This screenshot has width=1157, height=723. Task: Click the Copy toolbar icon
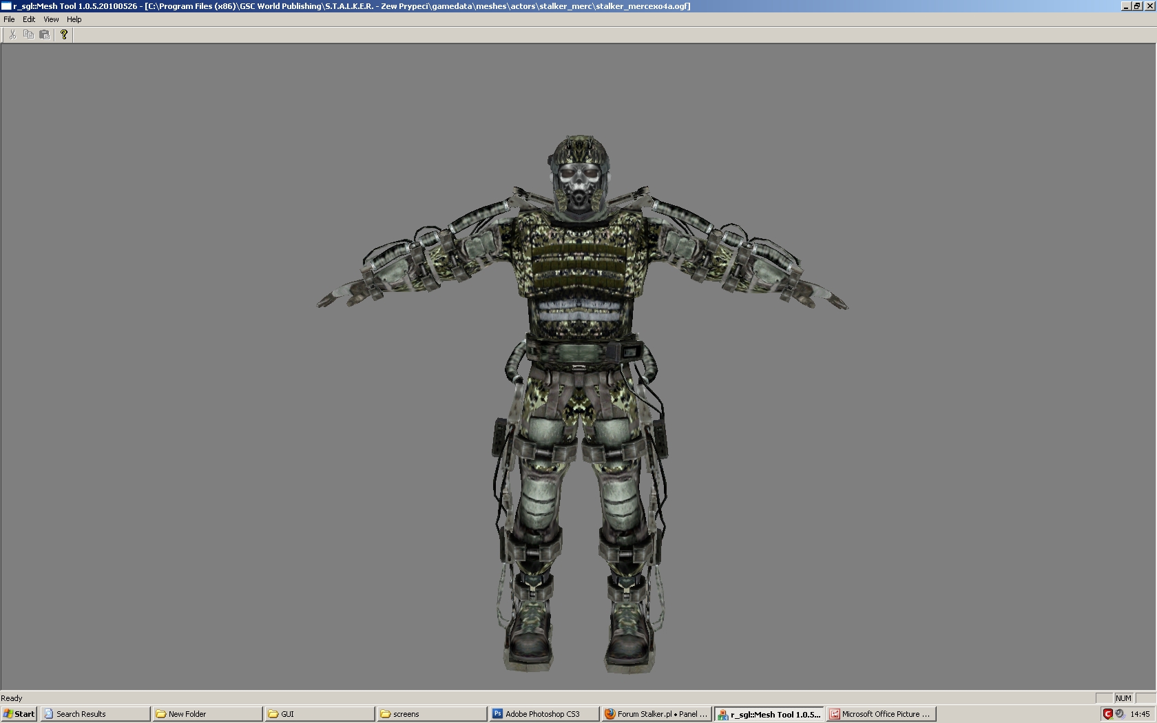pos(28,34)
